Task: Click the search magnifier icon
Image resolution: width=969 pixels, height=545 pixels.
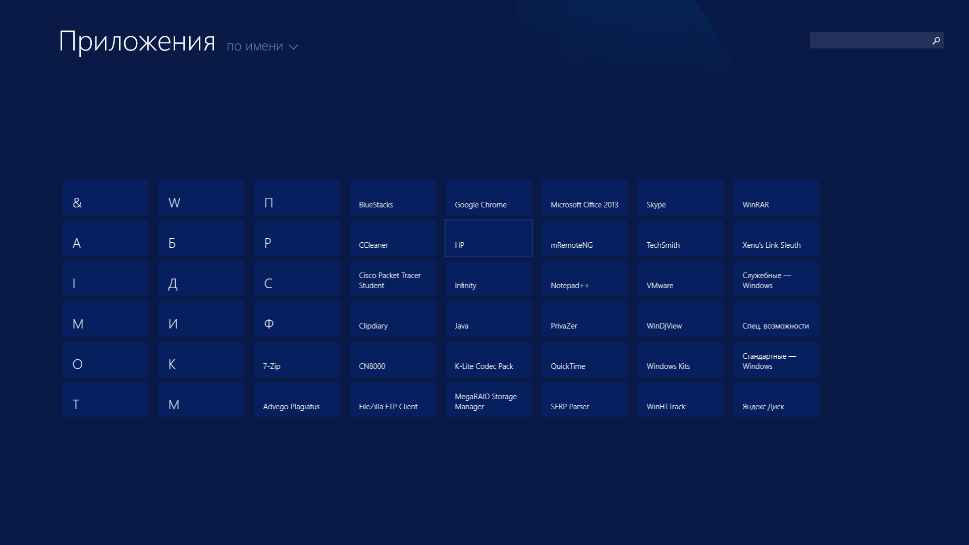Action: coord(936,40)
